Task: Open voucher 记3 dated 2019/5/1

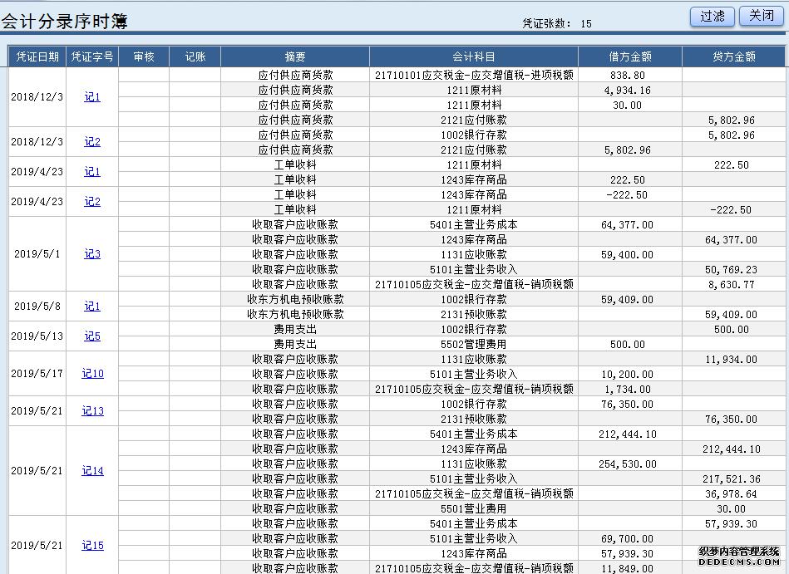Action: pyautogui.click(x=92, y=254)
